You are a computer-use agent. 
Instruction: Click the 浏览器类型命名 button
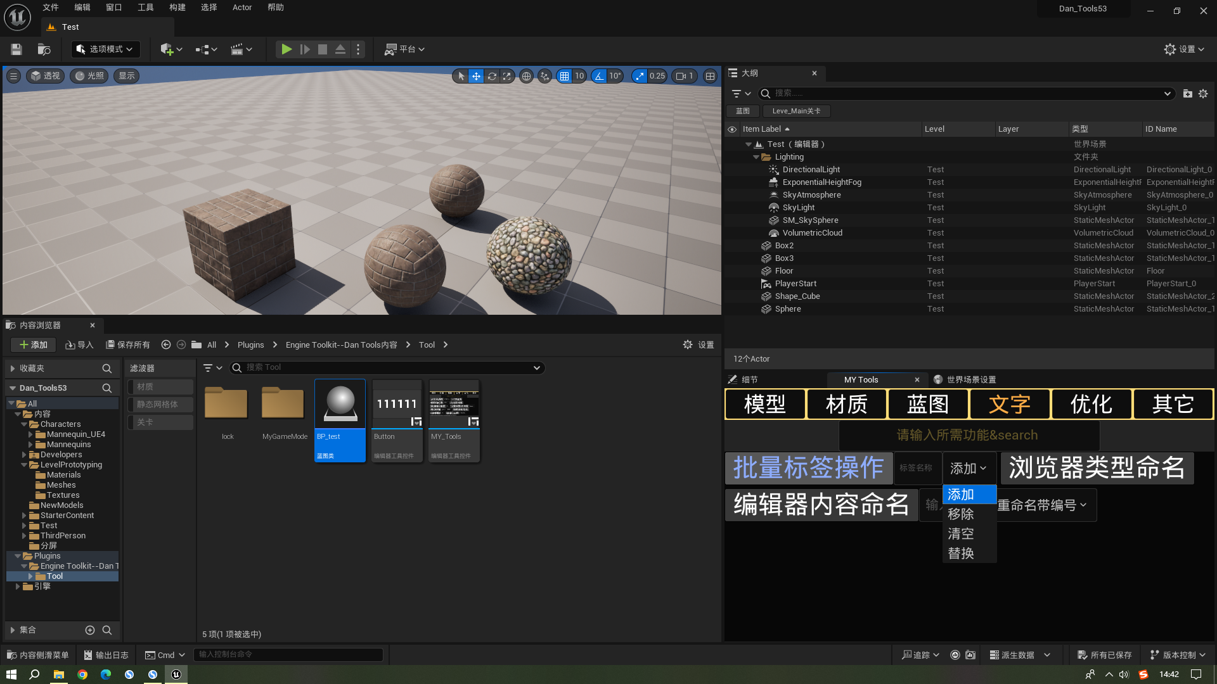click(1097, 468)
